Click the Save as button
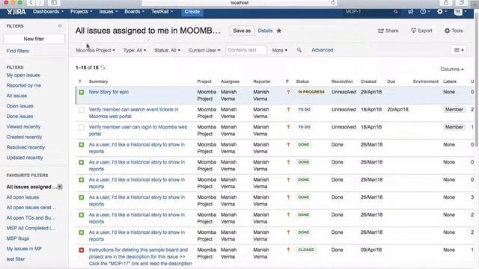 (x=242, y=31)
